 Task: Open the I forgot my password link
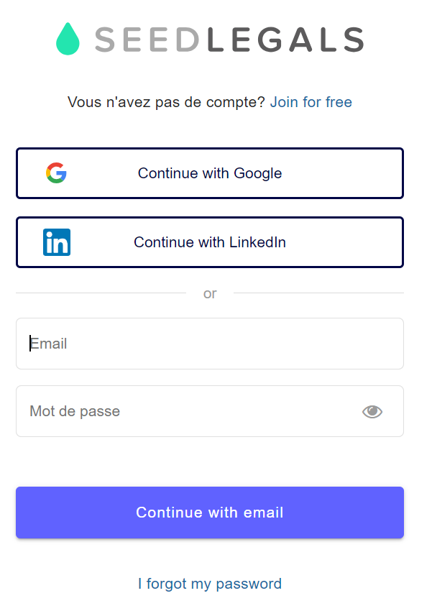(x=210, y=584)
